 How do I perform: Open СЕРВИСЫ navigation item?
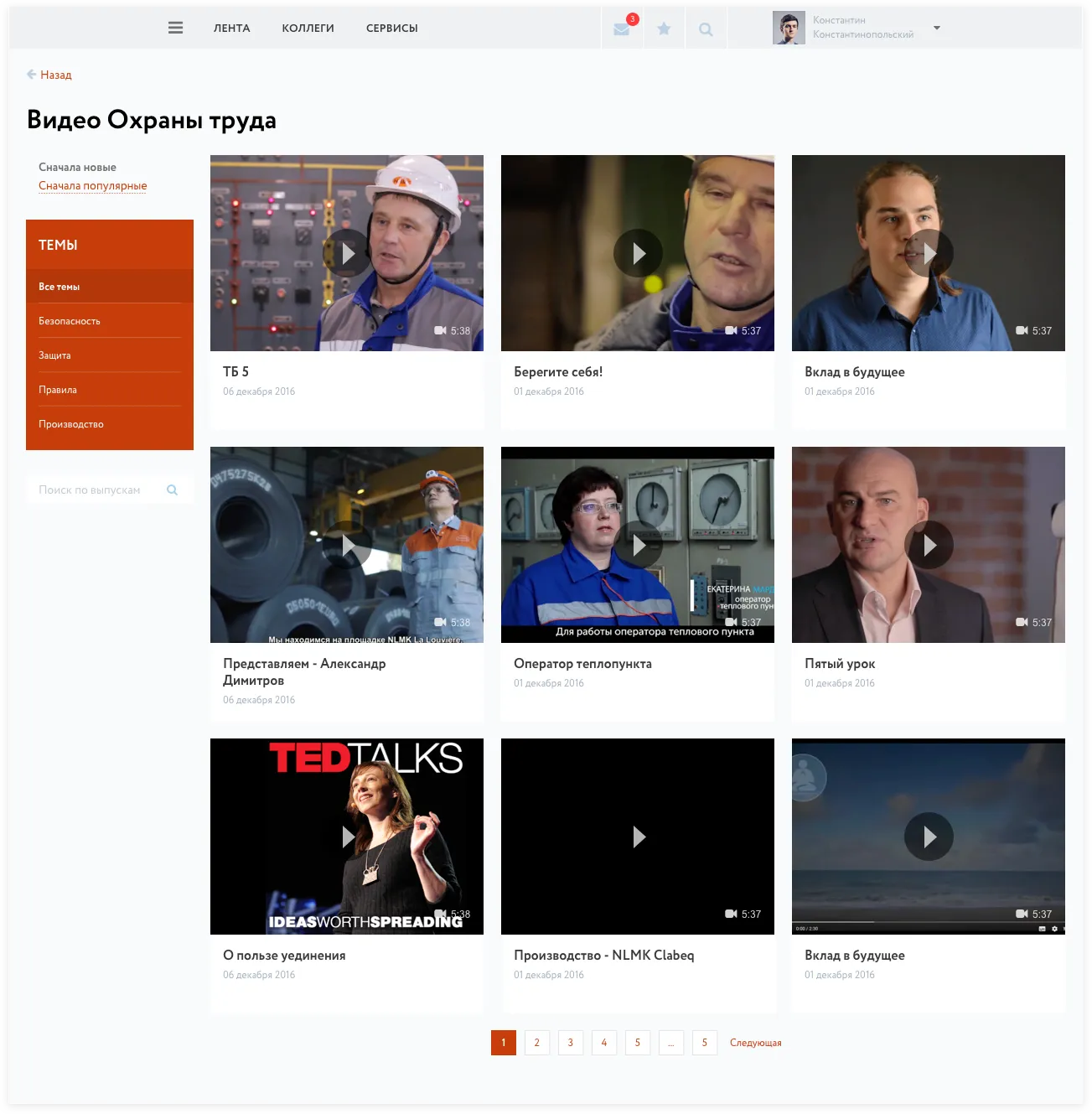(x=391, y=28)
